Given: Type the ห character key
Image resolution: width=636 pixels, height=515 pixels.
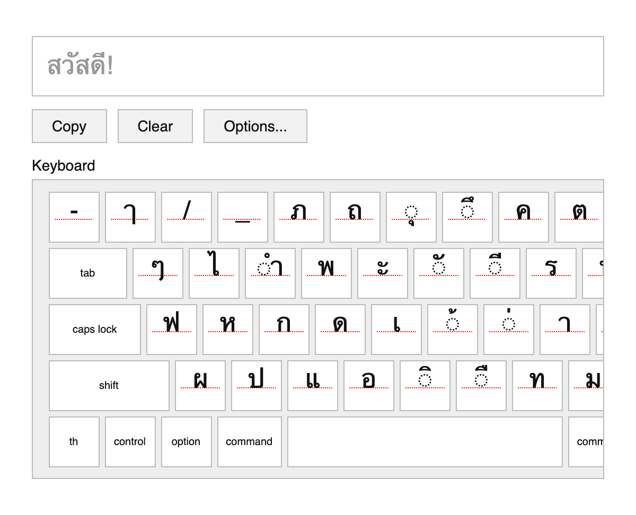Looking at the screenshot, I should click(227, 329).
